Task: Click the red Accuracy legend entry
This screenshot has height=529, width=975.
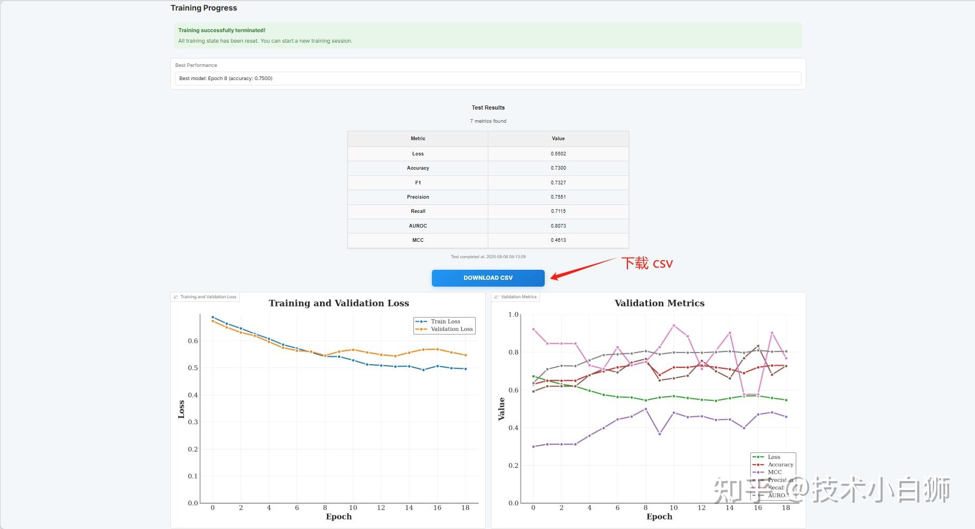Action: click(x=773, y=465)
